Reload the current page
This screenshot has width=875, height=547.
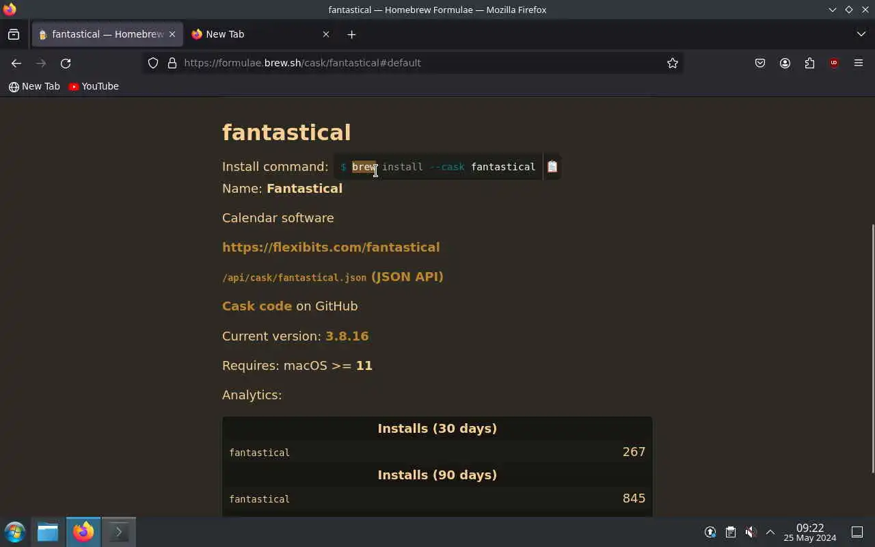point(66,63)
